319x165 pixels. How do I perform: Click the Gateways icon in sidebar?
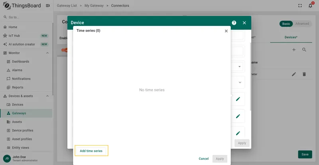(8, 113)
